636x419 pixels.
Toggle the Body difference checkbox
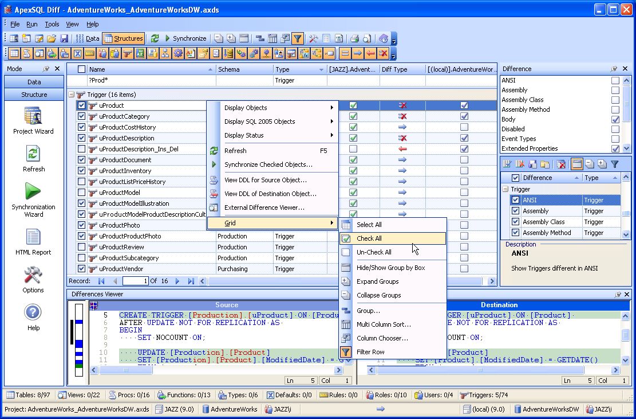click(x=615, y=119)
